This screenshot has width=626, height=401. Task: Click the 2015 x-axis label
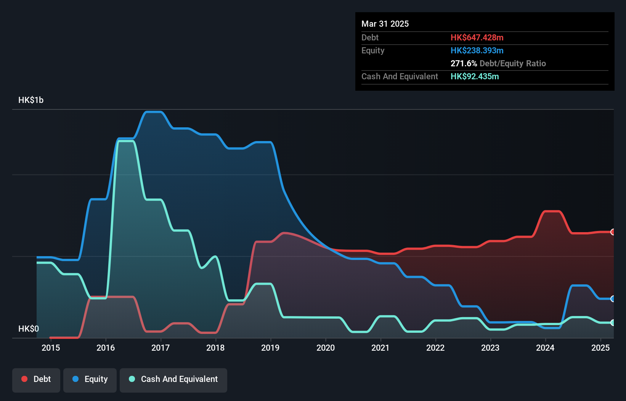tap(51, 348)
